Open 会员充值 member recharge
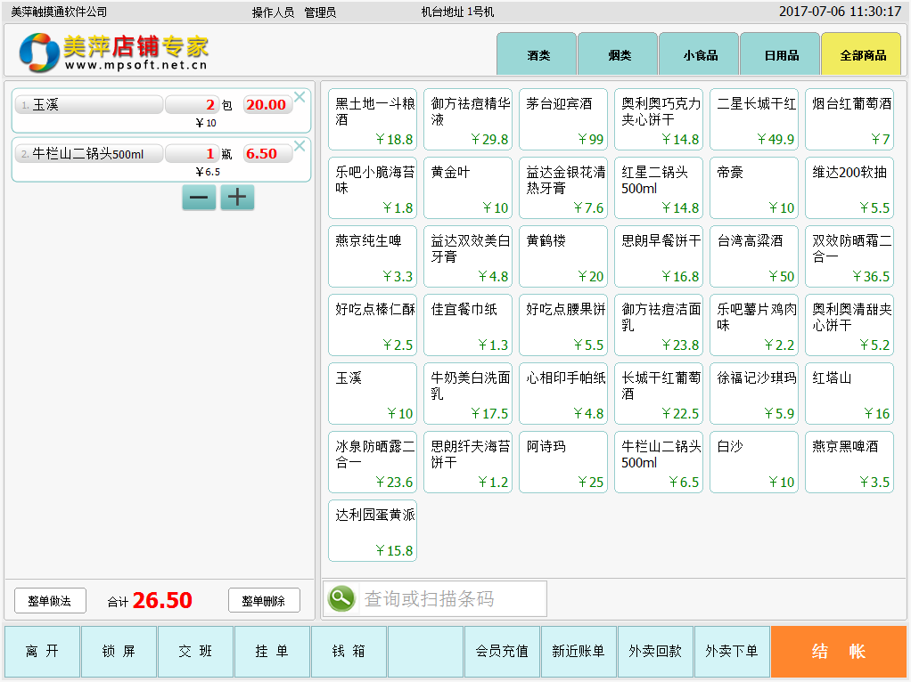Screen dimensions: 911x682 tap(502, 652)
